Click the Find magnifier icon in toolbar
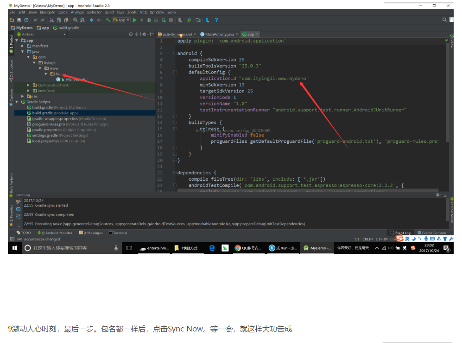This screenshot has width=462, height=343. [75, 20]
